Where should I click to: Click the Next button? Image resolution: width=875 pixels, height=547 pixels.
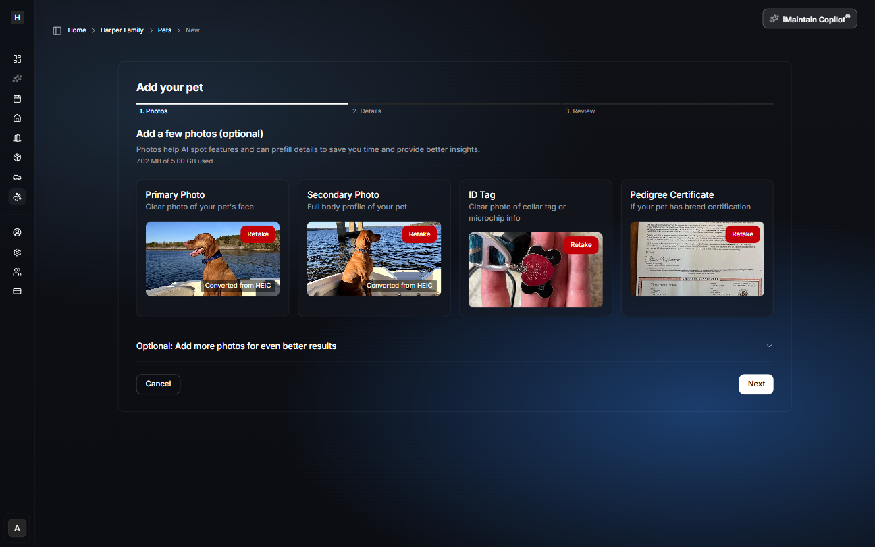point(755,384)
